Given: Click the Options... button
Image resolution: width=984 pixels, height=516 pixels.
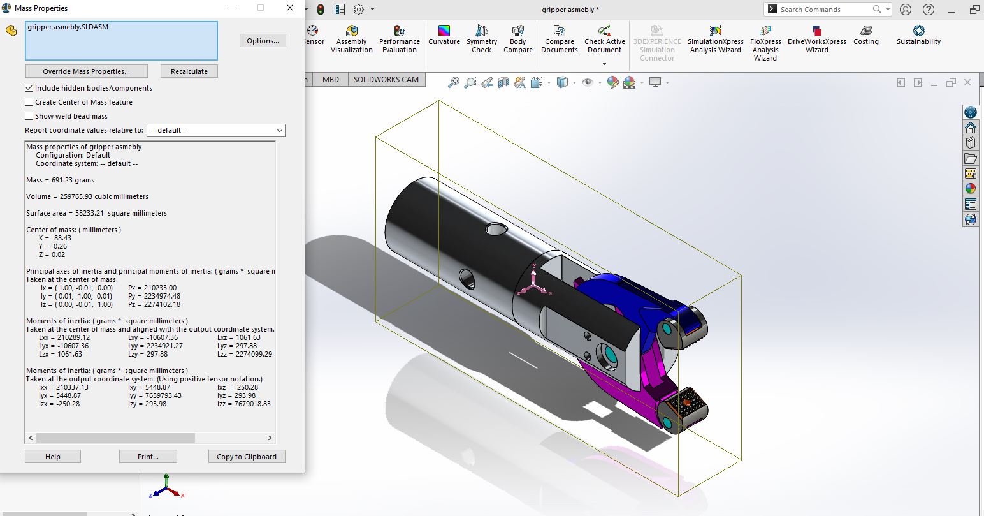Looking at the screenshot, I should point(263,41).
